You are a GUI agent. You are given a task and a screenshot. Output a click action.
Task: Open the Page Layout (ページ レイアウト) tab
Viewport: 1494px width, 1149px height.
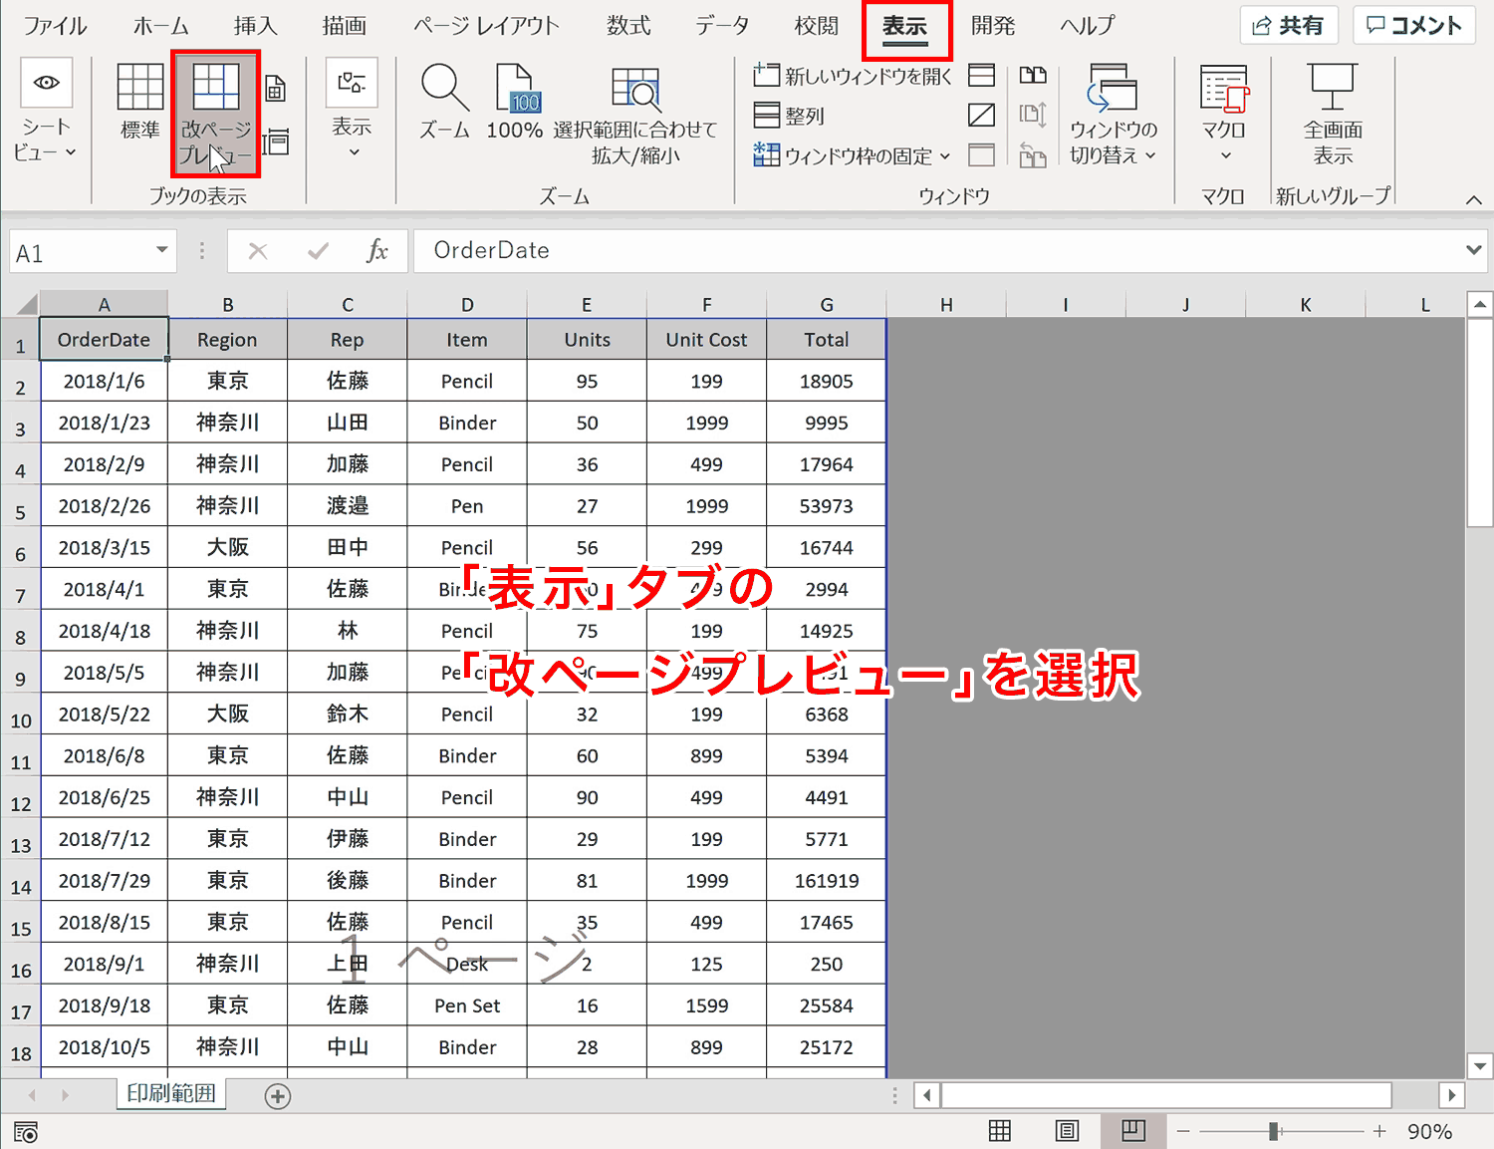coord(486,25)
